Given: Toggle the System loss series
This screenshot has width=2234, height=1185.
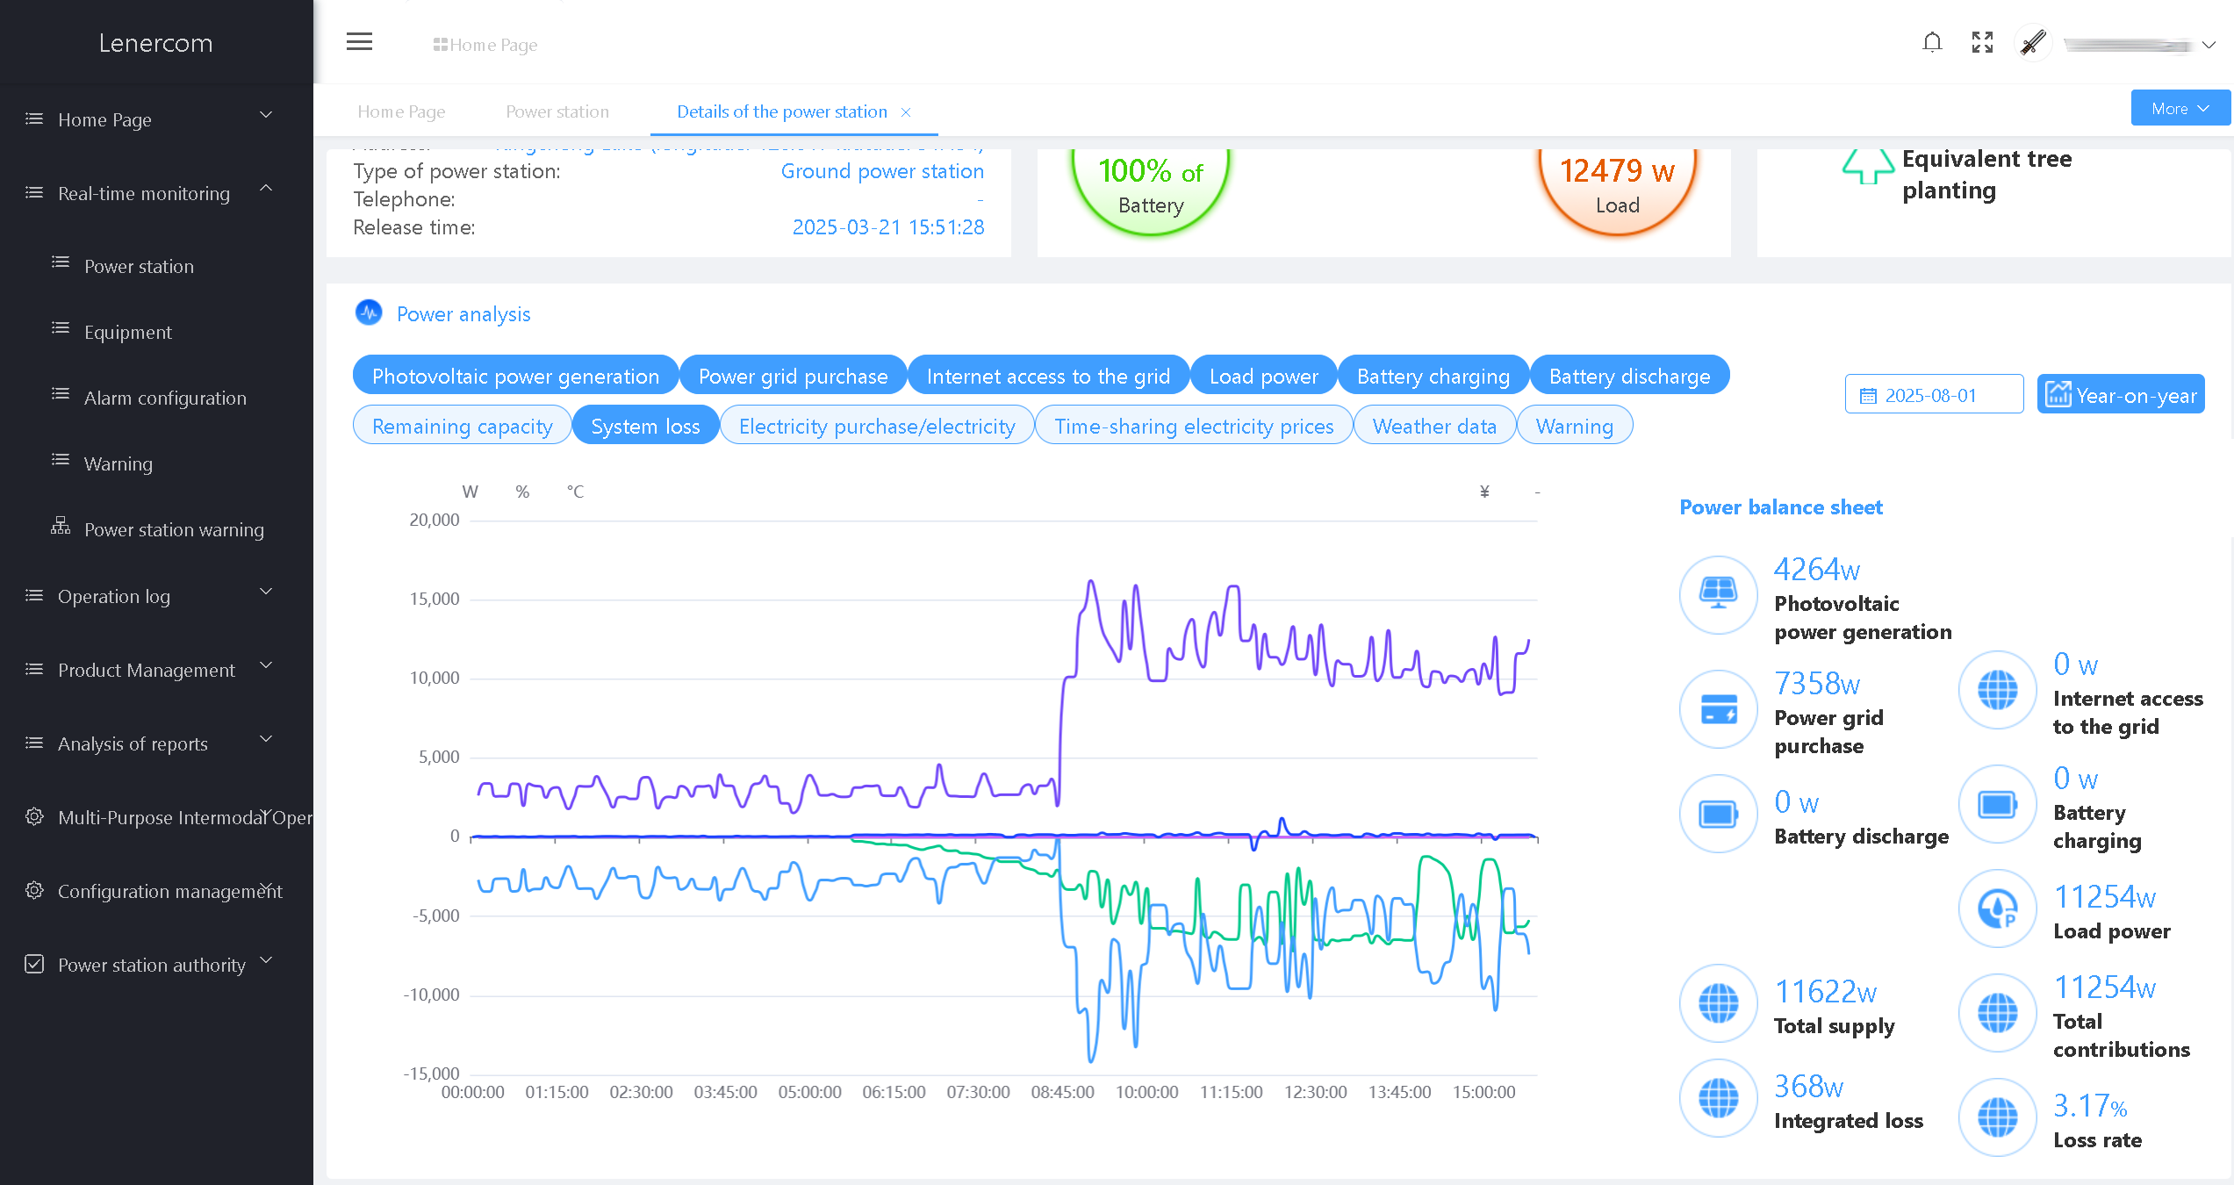Looking at the screenshot, I should pos(645,426).
